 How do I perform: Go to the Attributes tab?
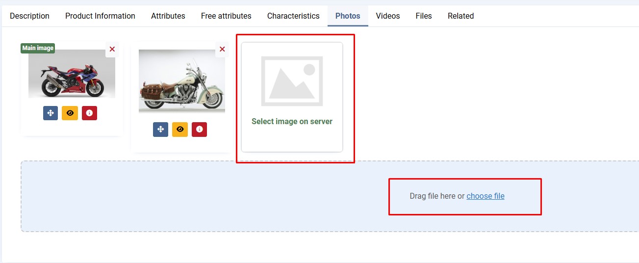168,16
